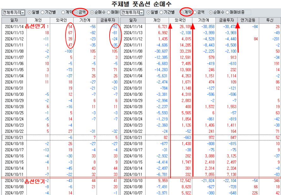Click 외국인 value 33,239 cell

185,51
